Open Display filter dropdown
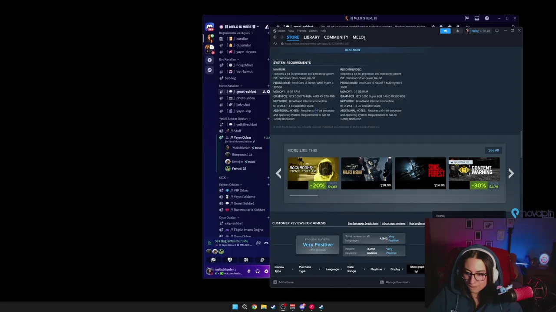The height and width of the screenshot is (312, 556). (x=397, y=269)
